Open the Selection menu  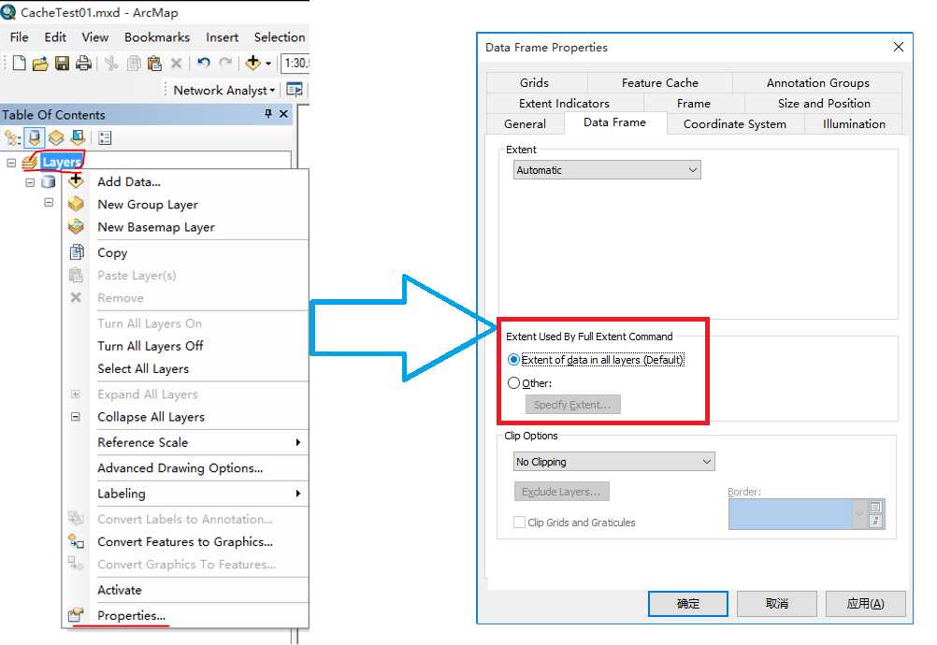(x=279, y=37)
